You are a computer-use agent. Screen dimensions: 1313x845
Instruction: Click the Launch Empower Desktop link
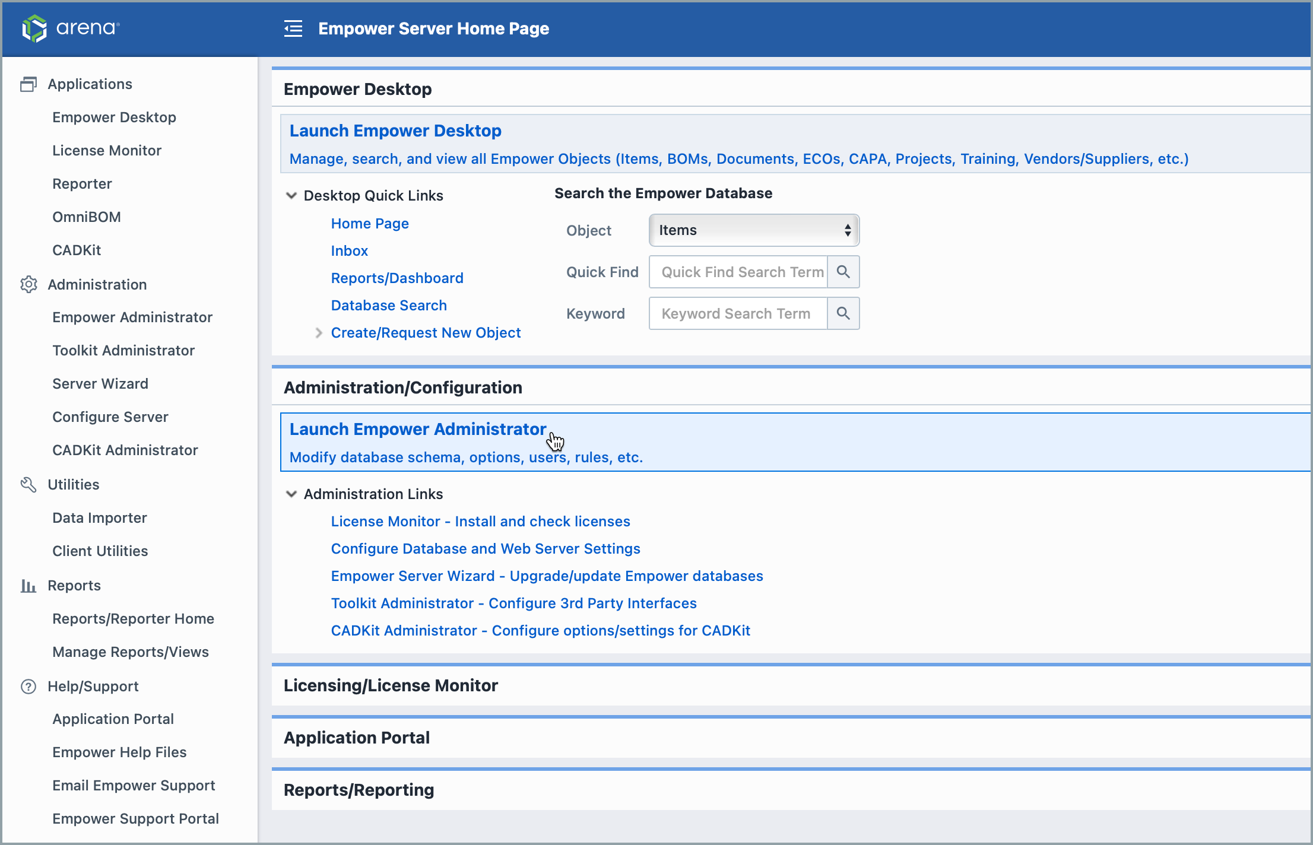tap(395, 131)
